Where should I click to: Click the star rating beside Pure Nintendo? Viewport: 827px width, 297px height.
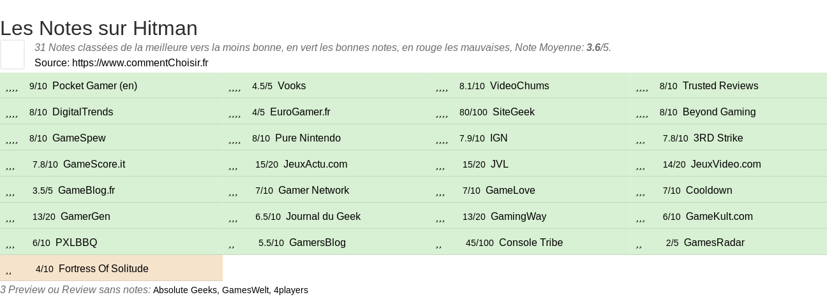(x=234, y=140)
